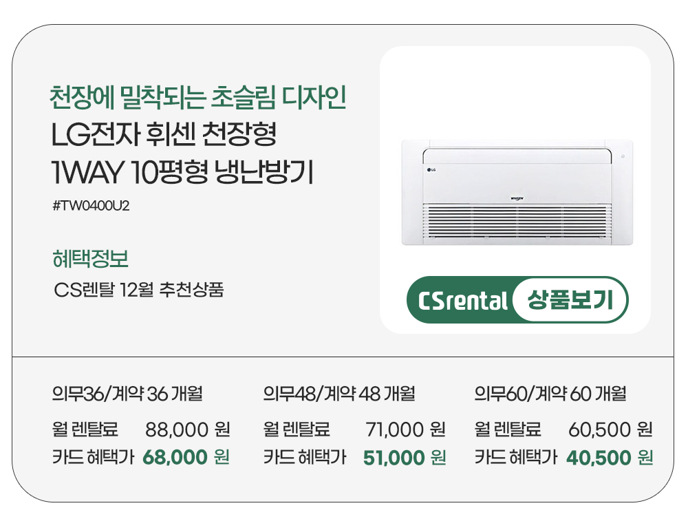The height and width of the screenshot is (519, 688).
Task: Select the 의무36/계약 36 개월 plan
Action: [127, 394]
